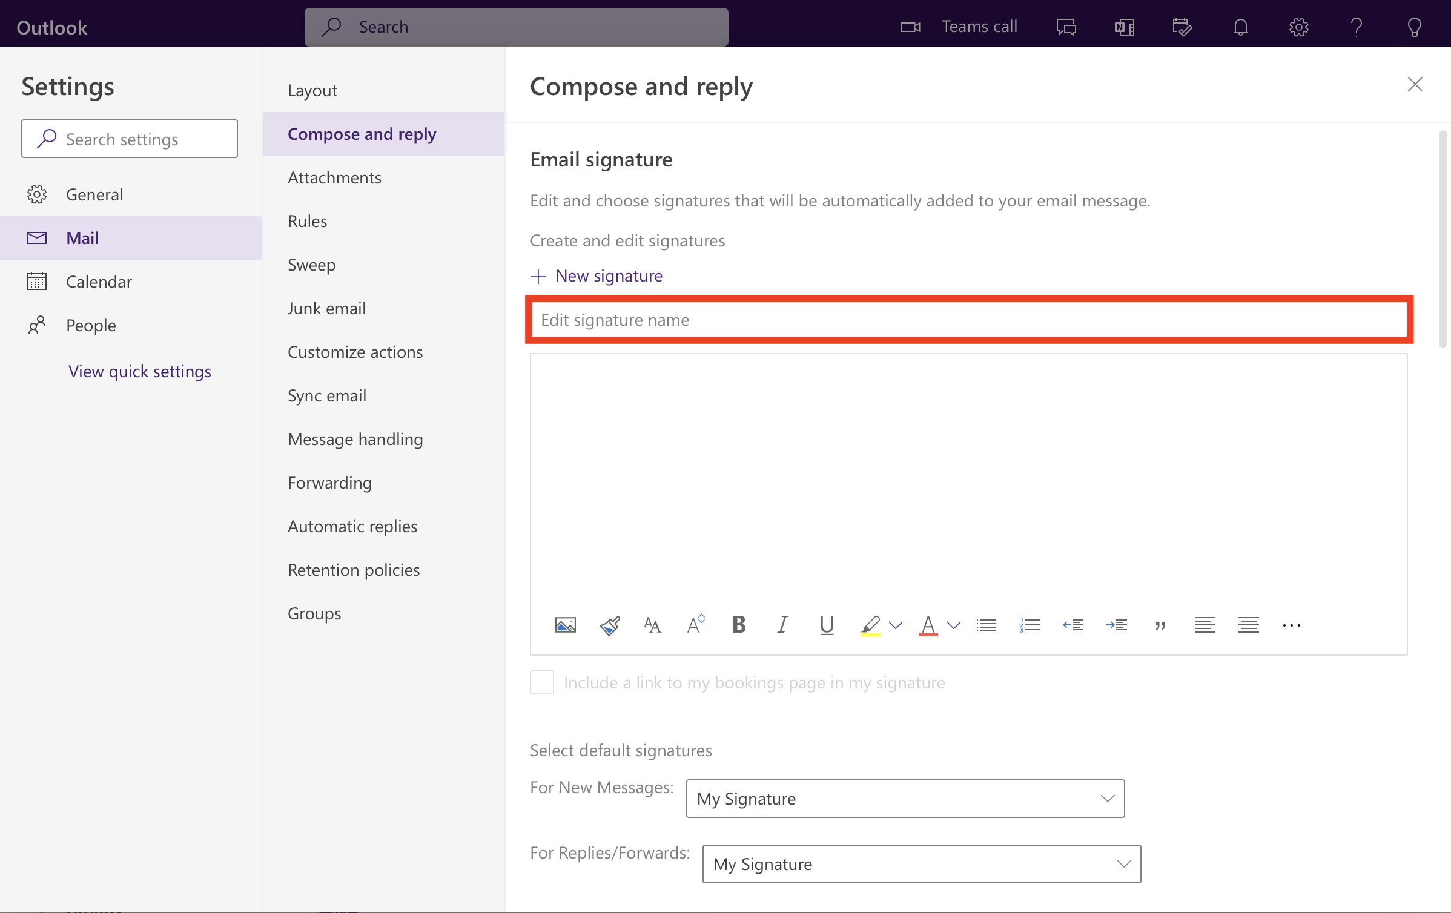Toggle Bold formatting on signature
Viewport: 1451px width, 913px height.
(739, 625)
